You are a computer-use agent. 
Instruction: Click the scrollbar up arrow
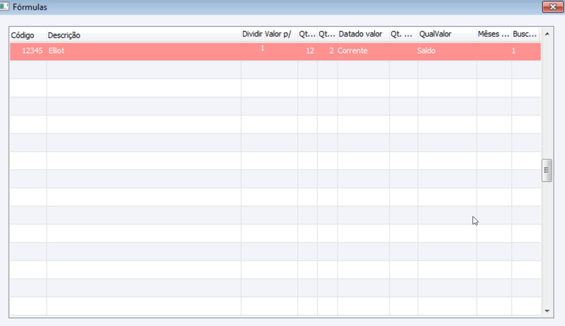547,34
